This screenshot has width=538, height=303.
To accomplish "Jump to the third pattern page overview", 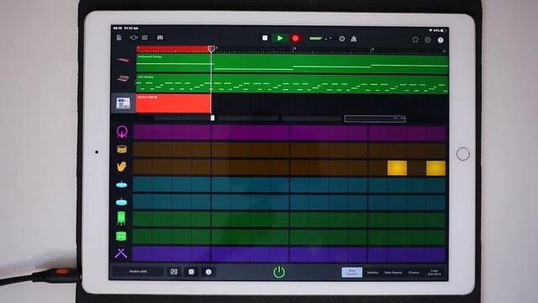I will tap(312, 118).
